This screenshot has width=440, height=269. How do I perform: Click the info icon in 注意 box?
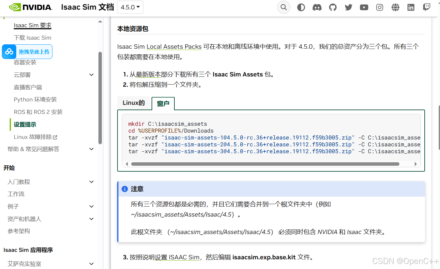pyautogui.click(x=125, y=189)
